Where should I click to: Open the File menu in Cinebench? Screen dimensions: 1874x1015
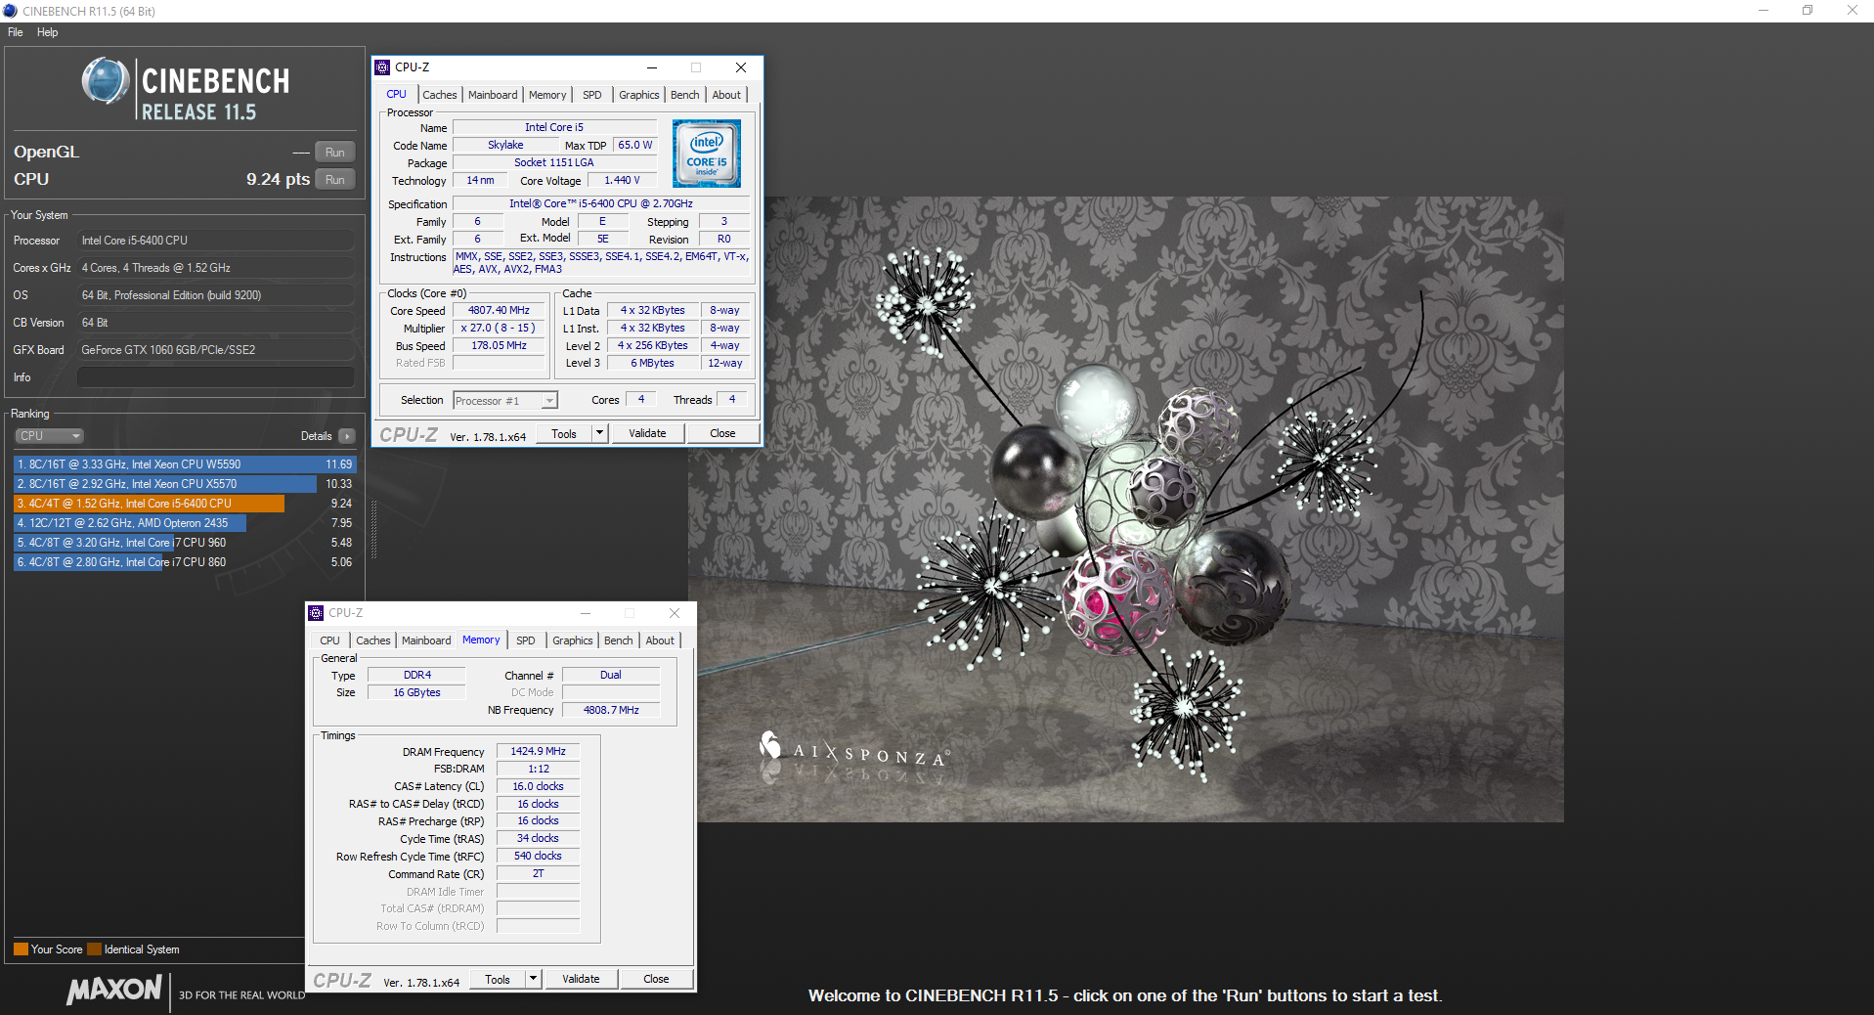(x=15, y=32)
